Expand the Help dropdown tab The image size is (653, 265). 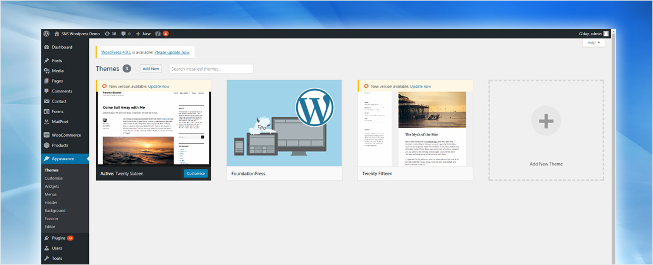click(x=593, y=43)
